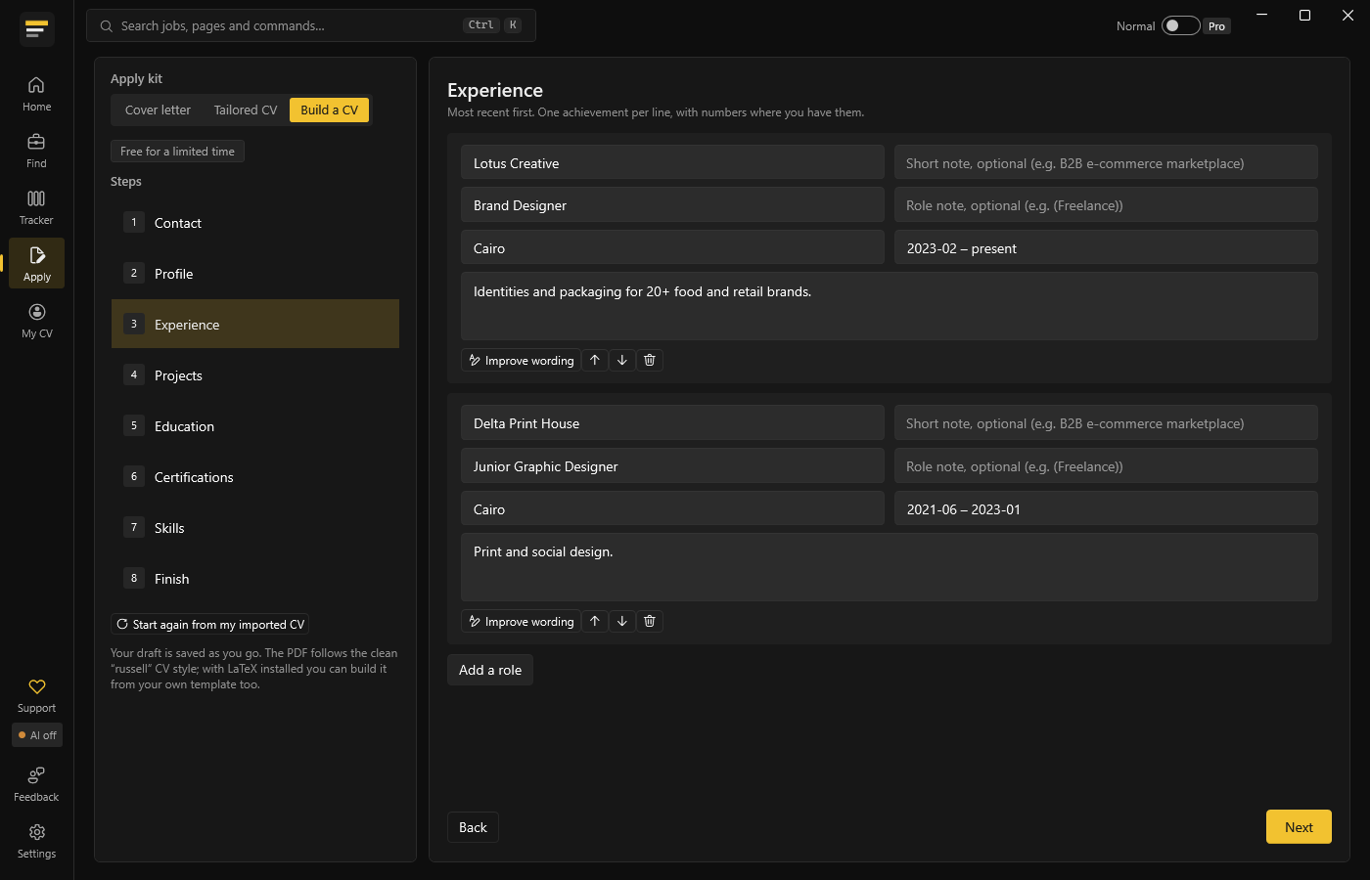This screenshot has height=880, width=1370.
Task: Move Delta Print House role up
Action: 595,621
